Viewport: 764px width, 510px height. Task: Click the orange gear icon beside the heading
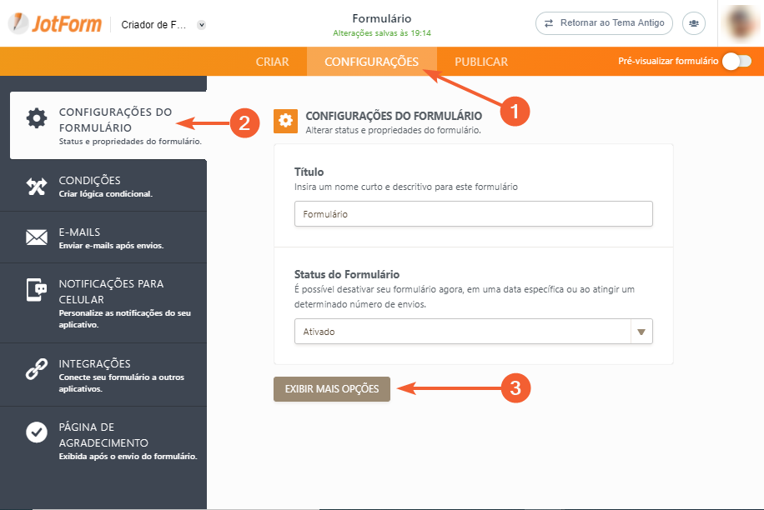point(285,122)
